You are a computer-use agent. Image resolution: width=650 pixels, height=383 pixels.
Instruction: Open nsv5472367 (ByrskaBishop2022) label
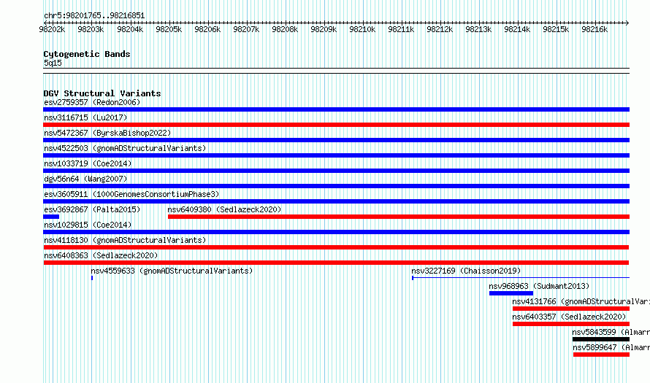[107, 133]
